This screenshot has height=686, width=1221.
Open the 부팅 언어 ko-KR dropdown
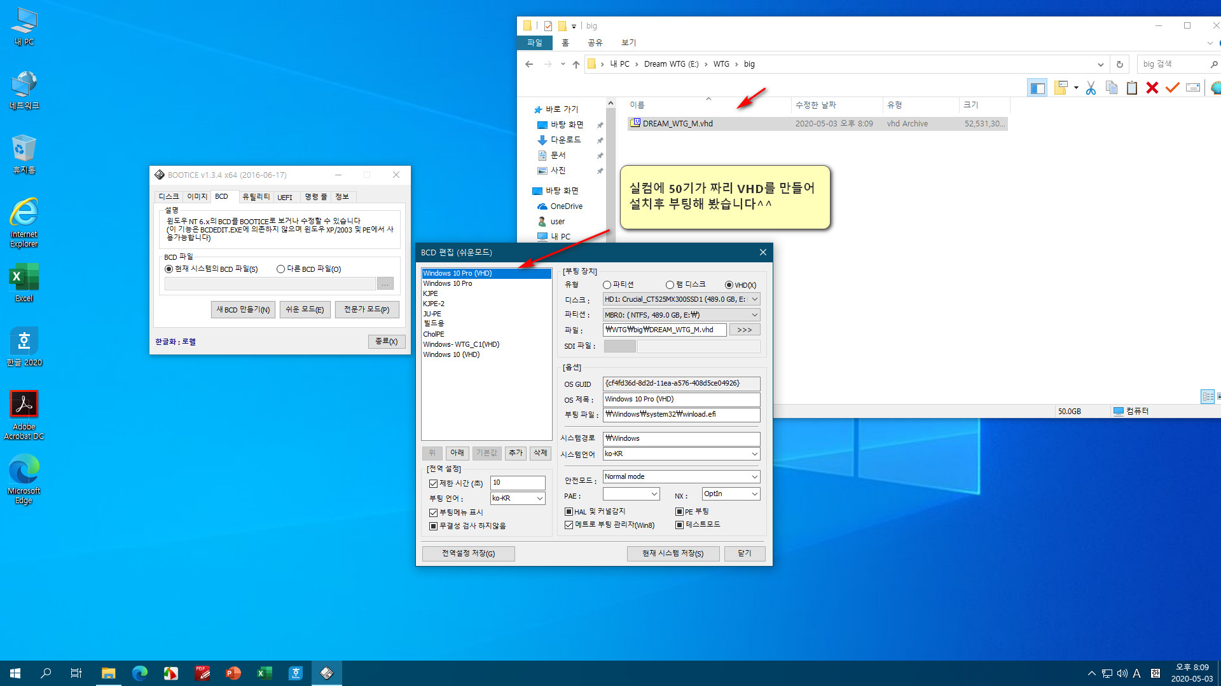pyautogui.click(x=540, y=499)
